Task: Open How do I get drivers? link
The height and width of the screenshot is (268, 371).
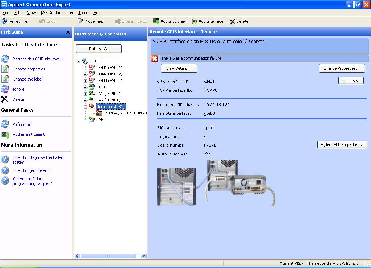Action: click(32, 170)
